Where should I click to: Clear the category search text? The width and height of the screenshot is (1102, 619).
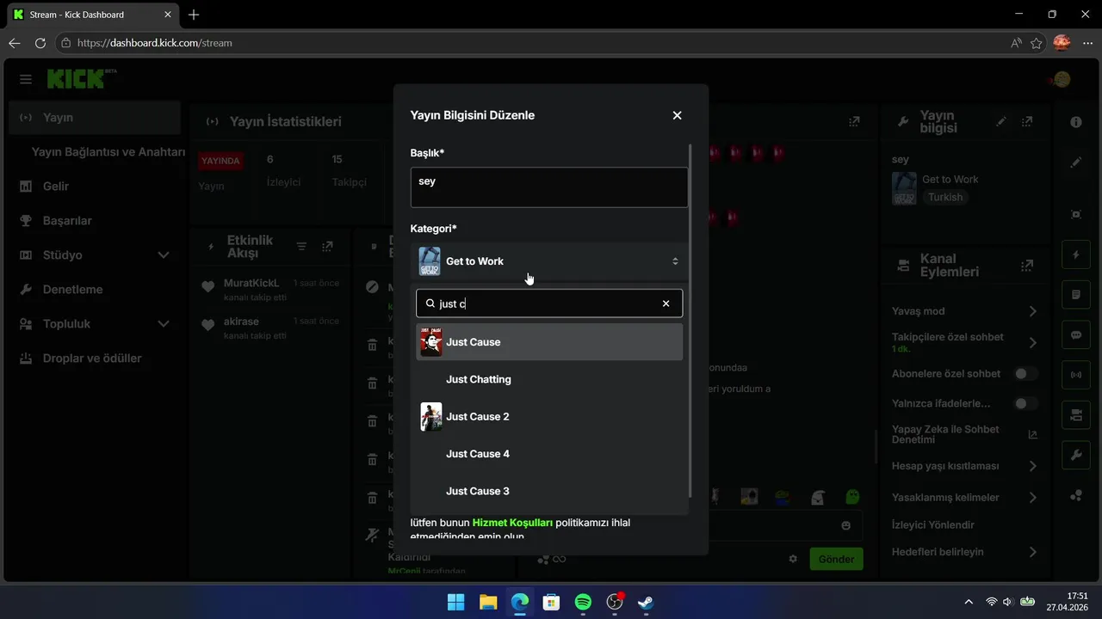pyautogui.click(x=666, y=303)
